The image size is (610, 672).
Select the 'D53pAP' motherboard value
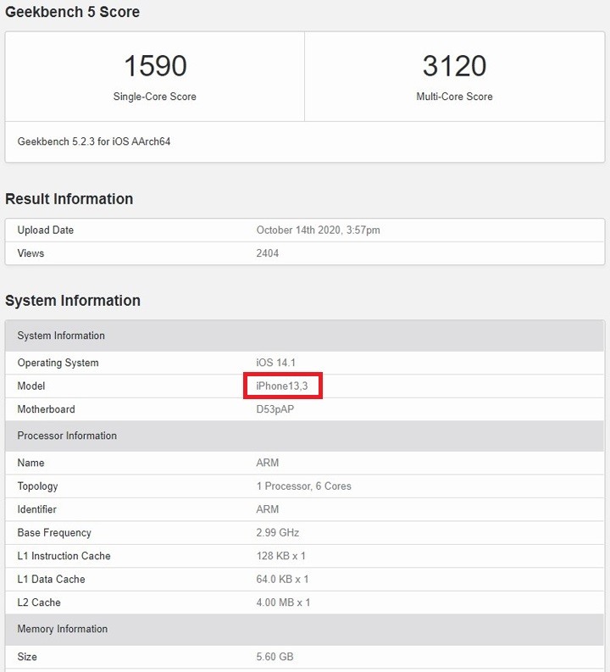coord(275,409)
